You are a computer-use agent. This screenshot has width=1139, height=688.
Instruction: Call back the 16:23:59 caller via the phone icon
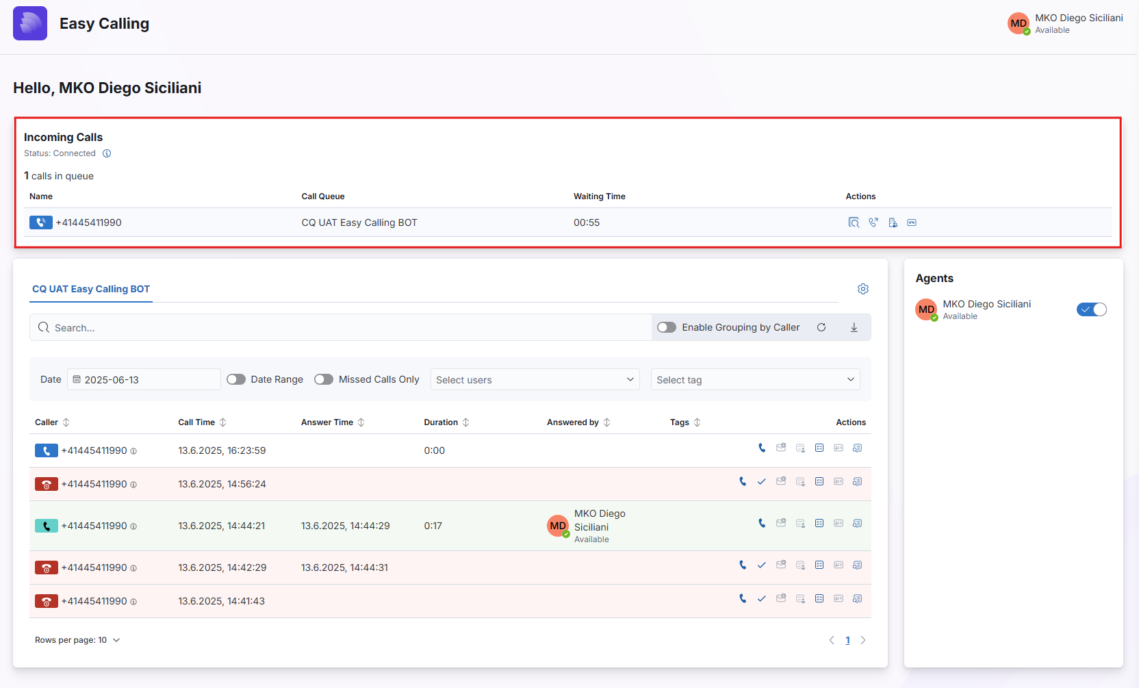[x=762, y=448]
